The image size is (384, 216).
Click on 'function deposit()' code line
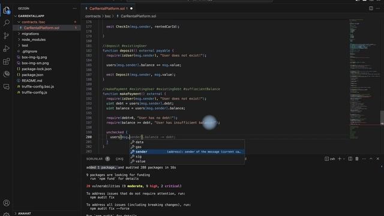pyautogui.click(x=138, y=50)
